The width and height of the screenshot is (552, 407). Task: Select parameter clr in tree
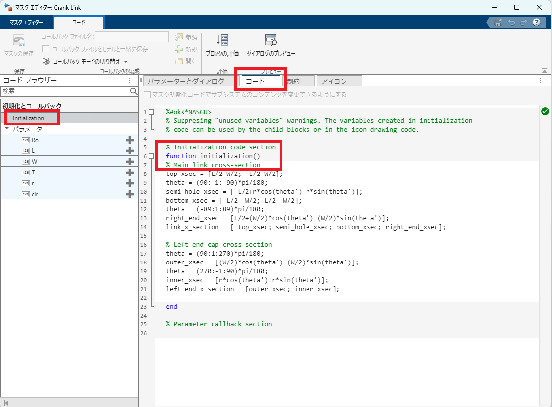[62, 194]
